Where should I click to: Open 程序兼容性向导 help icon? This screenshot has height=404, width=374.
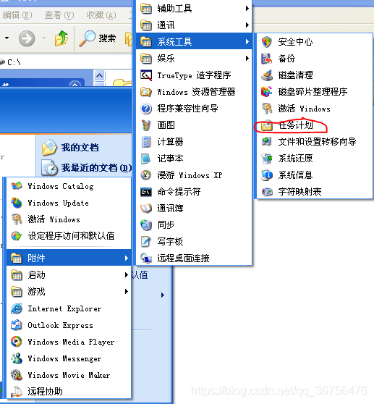tap(146, 109)
